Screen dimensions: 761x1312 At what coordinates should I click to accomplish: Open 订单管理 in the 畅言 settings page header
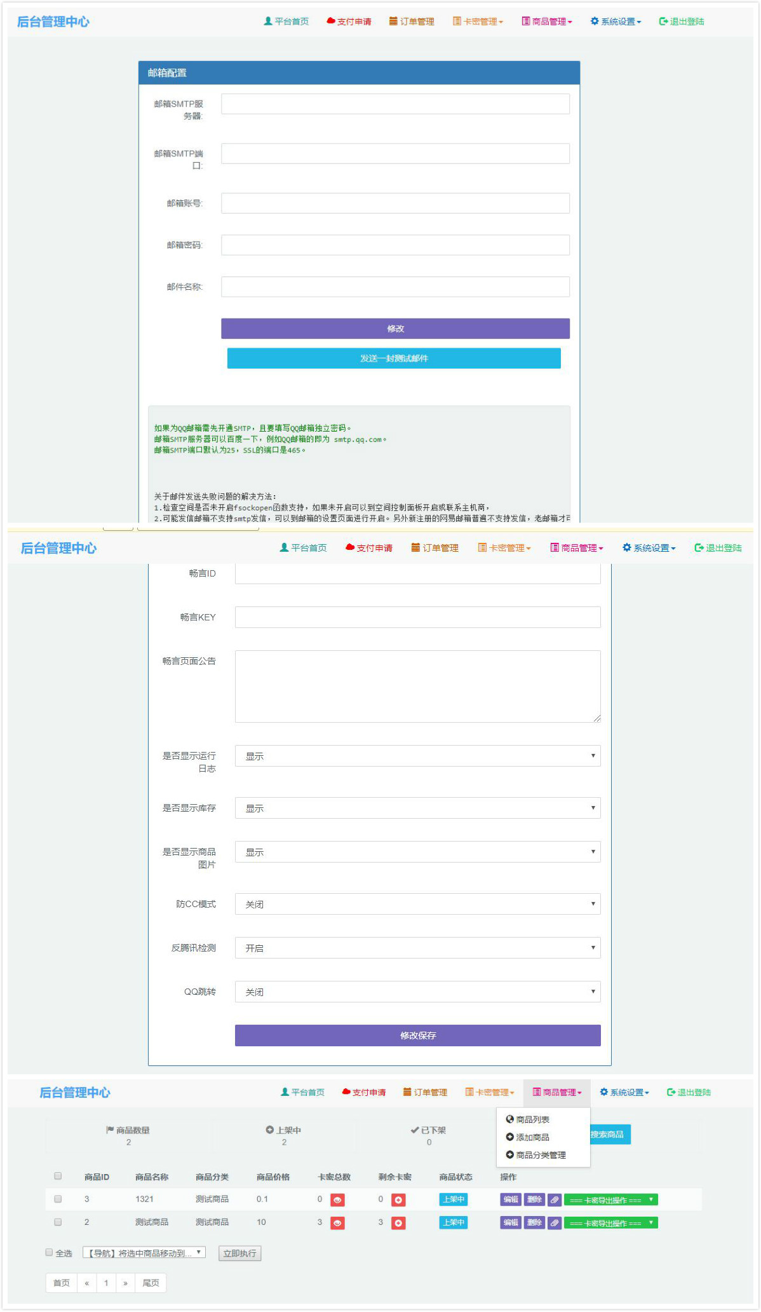pyautogui.click(x=435, y=548)
